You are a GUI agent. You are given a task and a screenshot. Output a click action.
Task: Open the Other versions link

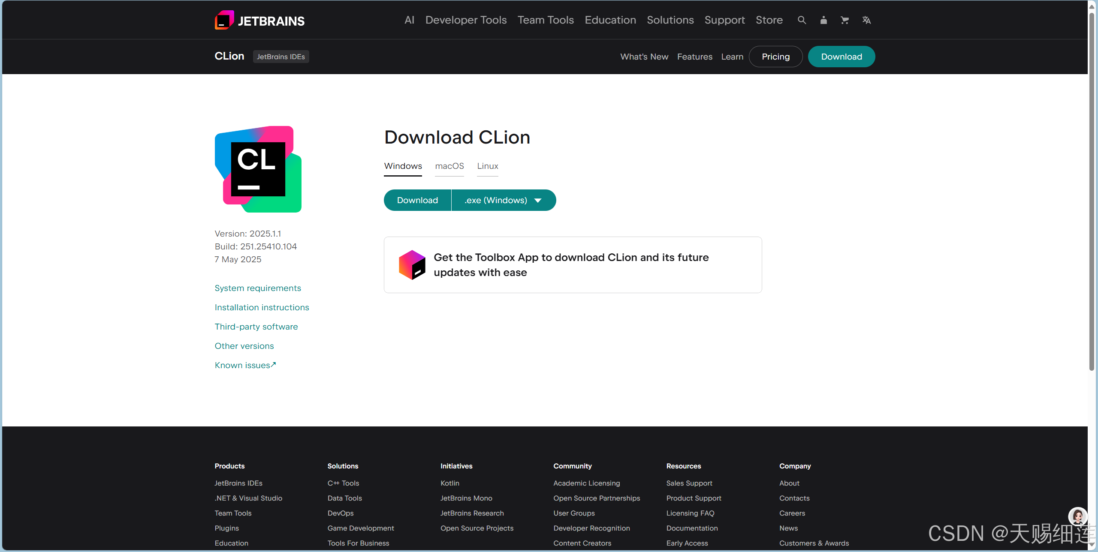coord(244,346)
